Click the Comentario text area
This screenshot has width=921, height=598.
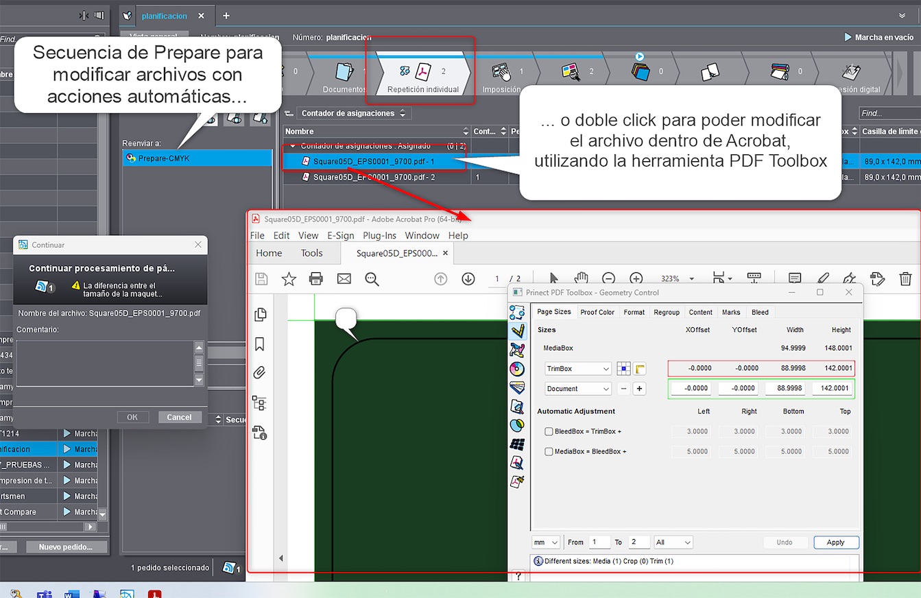[106, 363]
